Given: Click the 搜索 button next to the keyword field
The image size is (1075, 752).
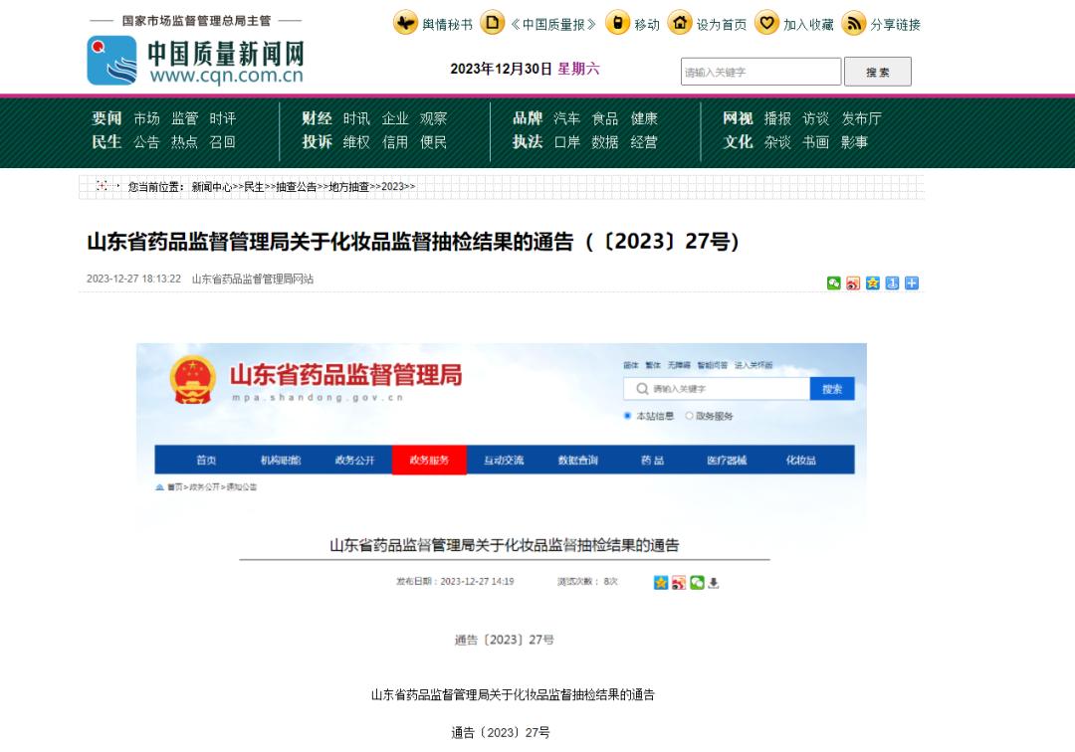Looking at the screenshot, I should [x=878, y=72].
